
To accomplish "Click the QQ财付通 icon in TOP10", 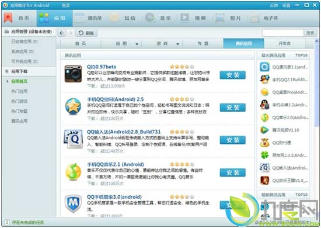I will pyautogui.click(x=264, y=143).
